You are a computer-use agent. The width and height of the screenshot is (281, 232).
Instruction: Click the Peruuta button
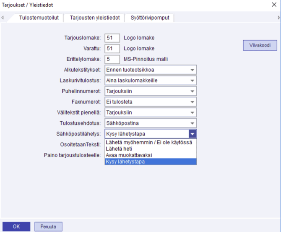[48, 227]
